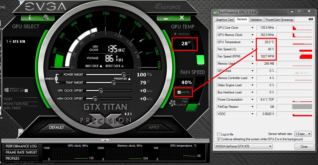The width and height of the screenshot is (318, 165).
Task: Click the Mem Clock Offset slider handle
Action: pos(95,99)
